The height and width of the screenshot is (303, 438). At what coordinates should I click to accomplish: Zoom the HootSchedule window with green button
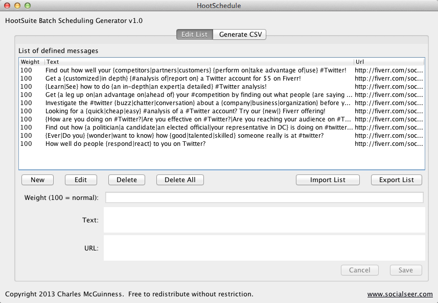[x=28, y=6]
